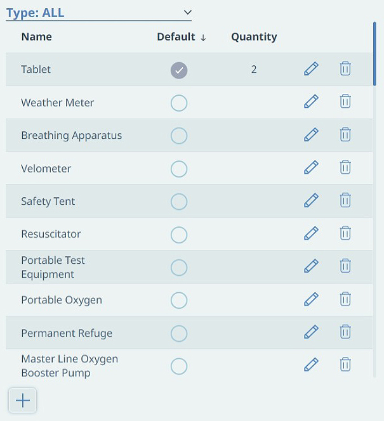
Task: Edit the Permanent Refuge item
Action: (x=311, y=332)
